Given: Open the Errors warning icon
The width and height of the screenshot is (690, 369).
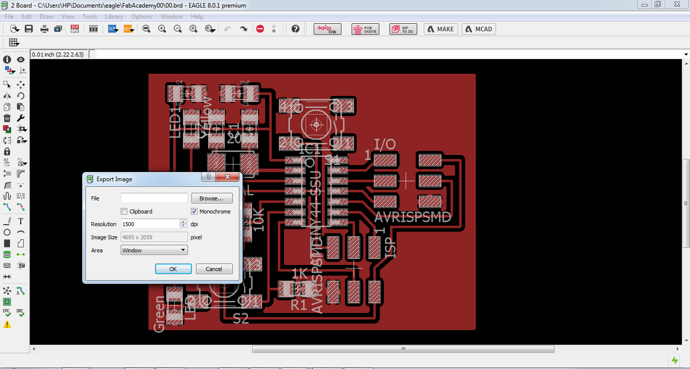Looking at the screenshot, I should [x=7, y=325].
